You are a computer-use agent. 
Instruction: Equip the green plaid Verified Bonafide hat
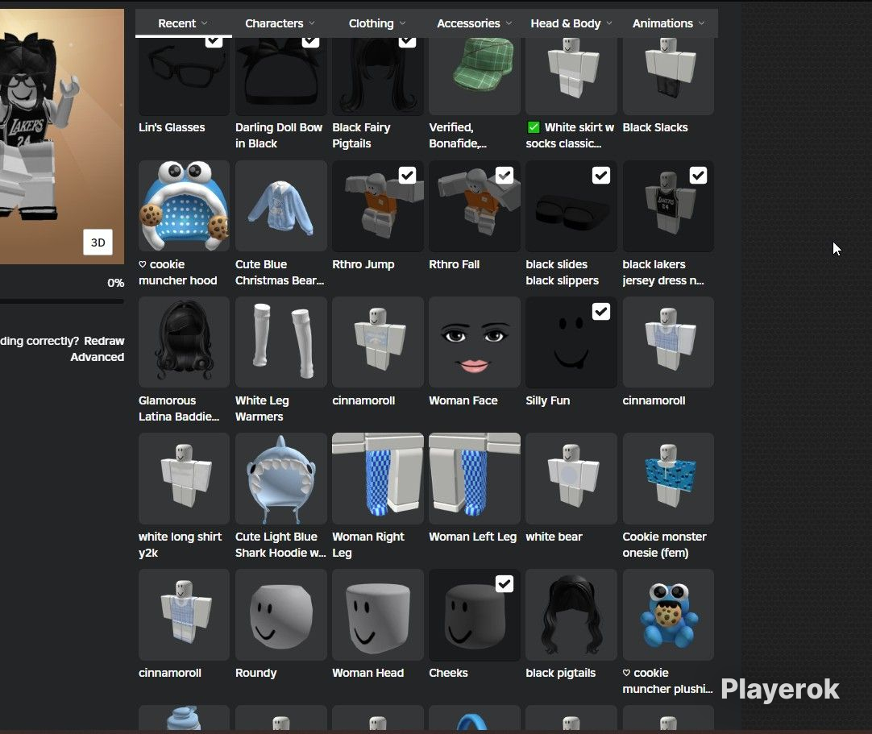pos(475,77)
